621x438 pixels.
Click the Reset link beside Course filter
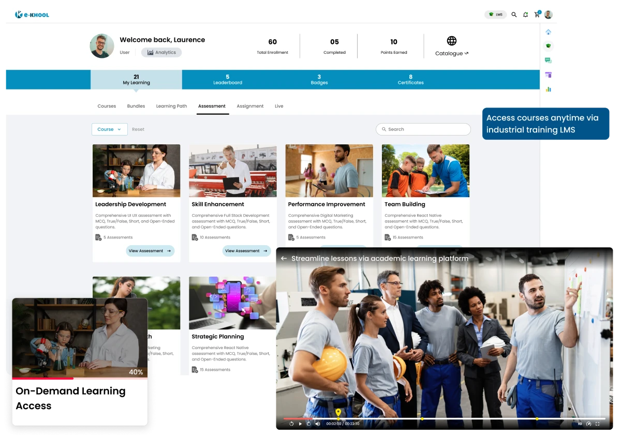[x=138, y=129]
